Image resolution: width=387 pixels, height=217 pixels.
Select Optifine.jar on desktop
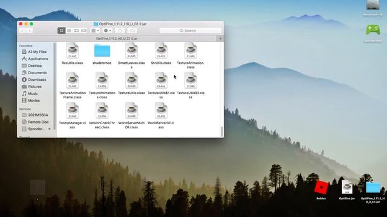[347, 187]
